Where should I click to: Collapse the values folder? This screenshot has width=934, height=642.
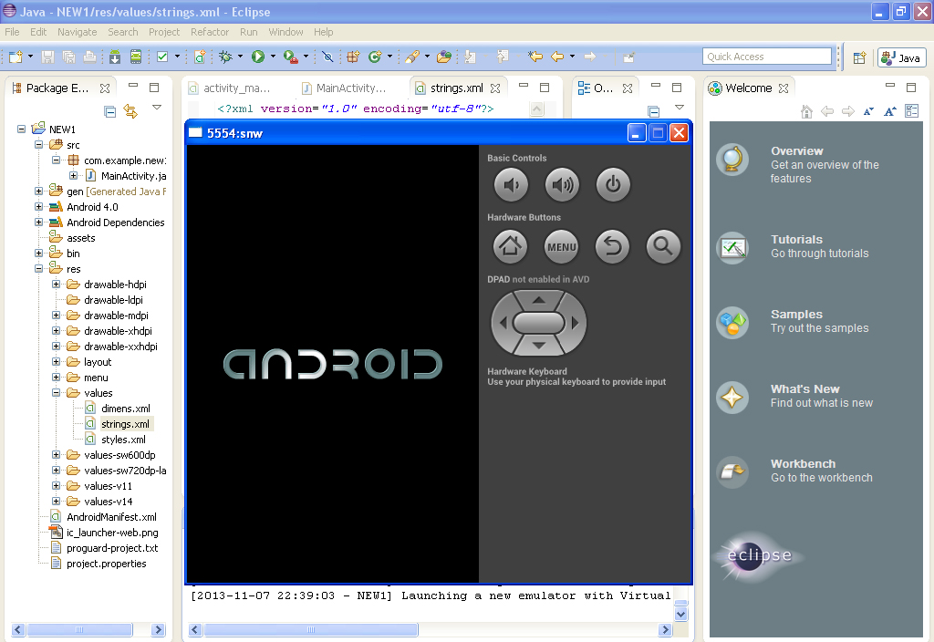tap(56, 392)
